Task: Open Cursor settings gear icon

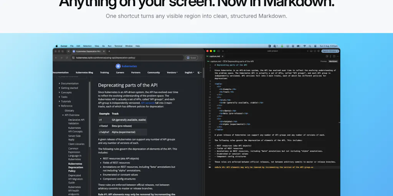Action: tap(318, 51)
